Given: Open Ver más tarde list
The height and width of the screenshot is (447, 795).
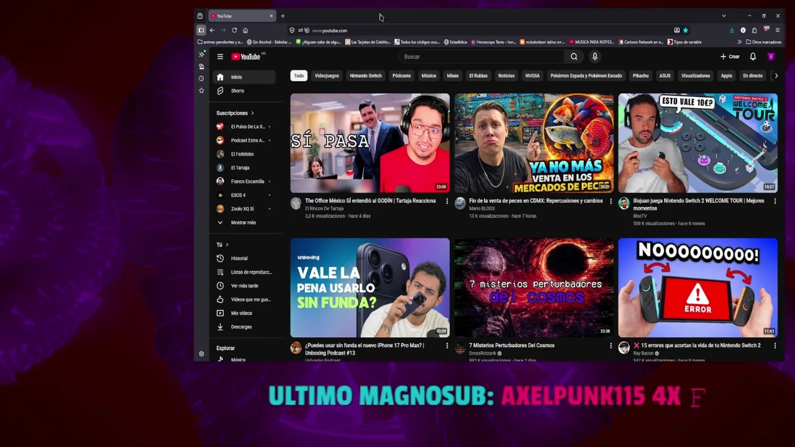Looking at the screenshot, I should pyautogui.click(x=243, y=286).
